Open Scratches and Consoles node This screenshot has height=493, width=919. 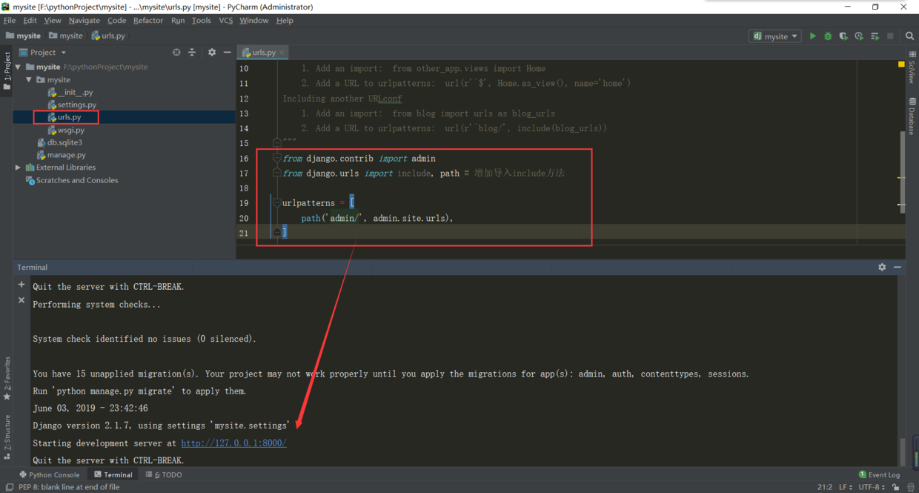72,180
